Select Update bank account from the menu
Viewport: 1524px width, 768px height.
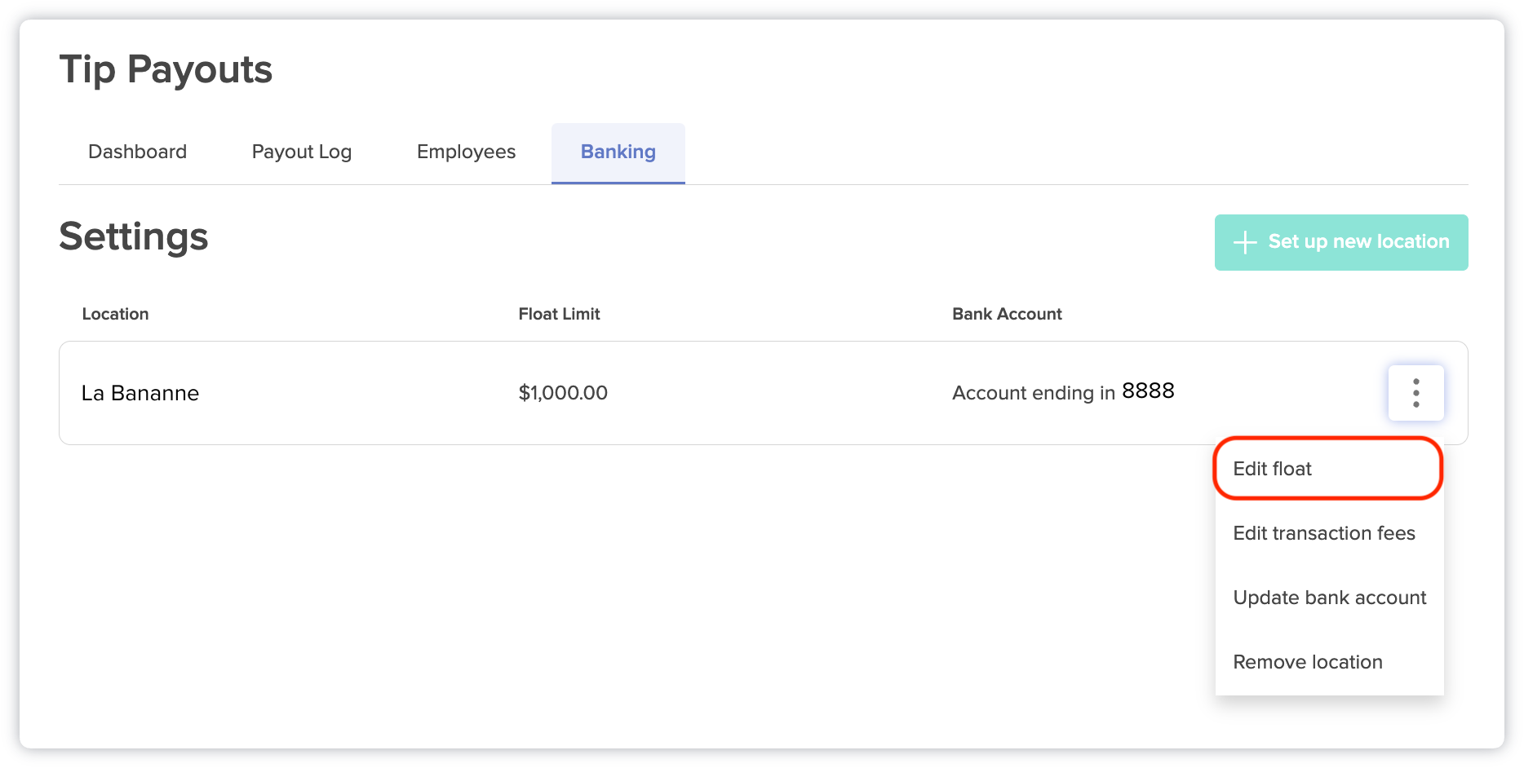(1329, 597)
